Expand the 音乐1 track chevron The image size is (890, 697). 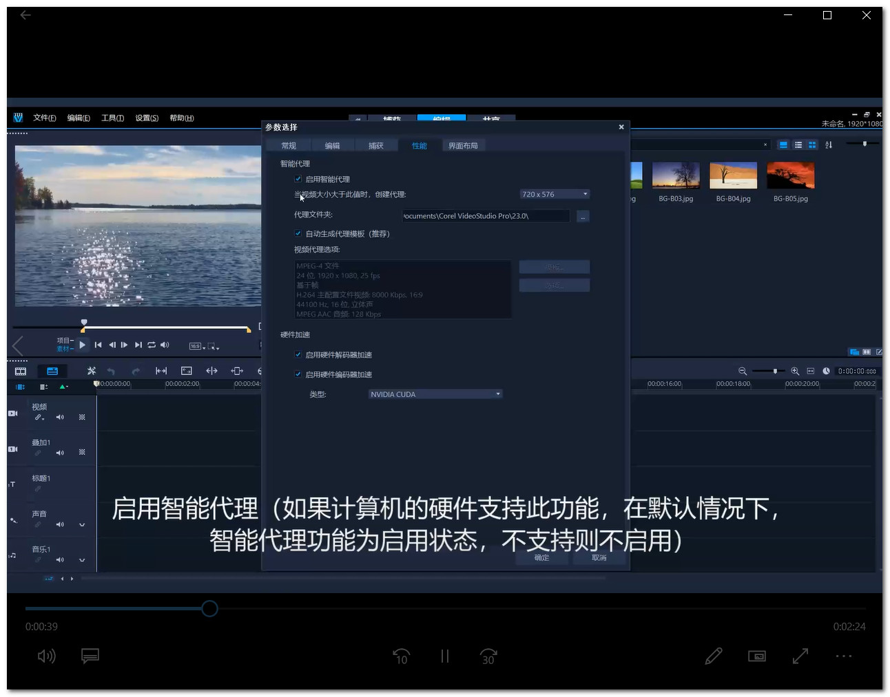82,560
